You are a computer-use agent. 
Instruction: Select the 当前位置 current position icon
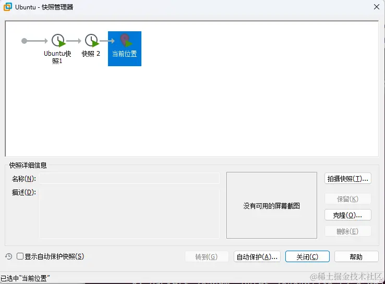(126, 41)
